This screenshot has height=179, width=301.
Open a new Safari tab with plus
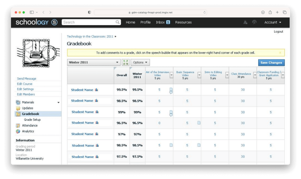(277, 12)
